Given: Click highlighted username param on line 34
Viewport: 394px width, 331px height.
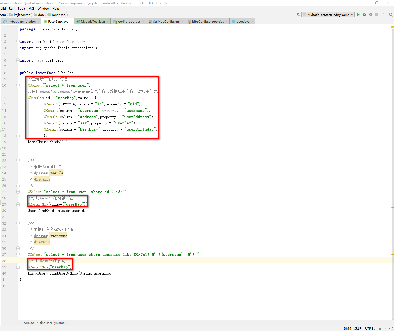Looking at the screenshot, I should [x=58, y=236].
